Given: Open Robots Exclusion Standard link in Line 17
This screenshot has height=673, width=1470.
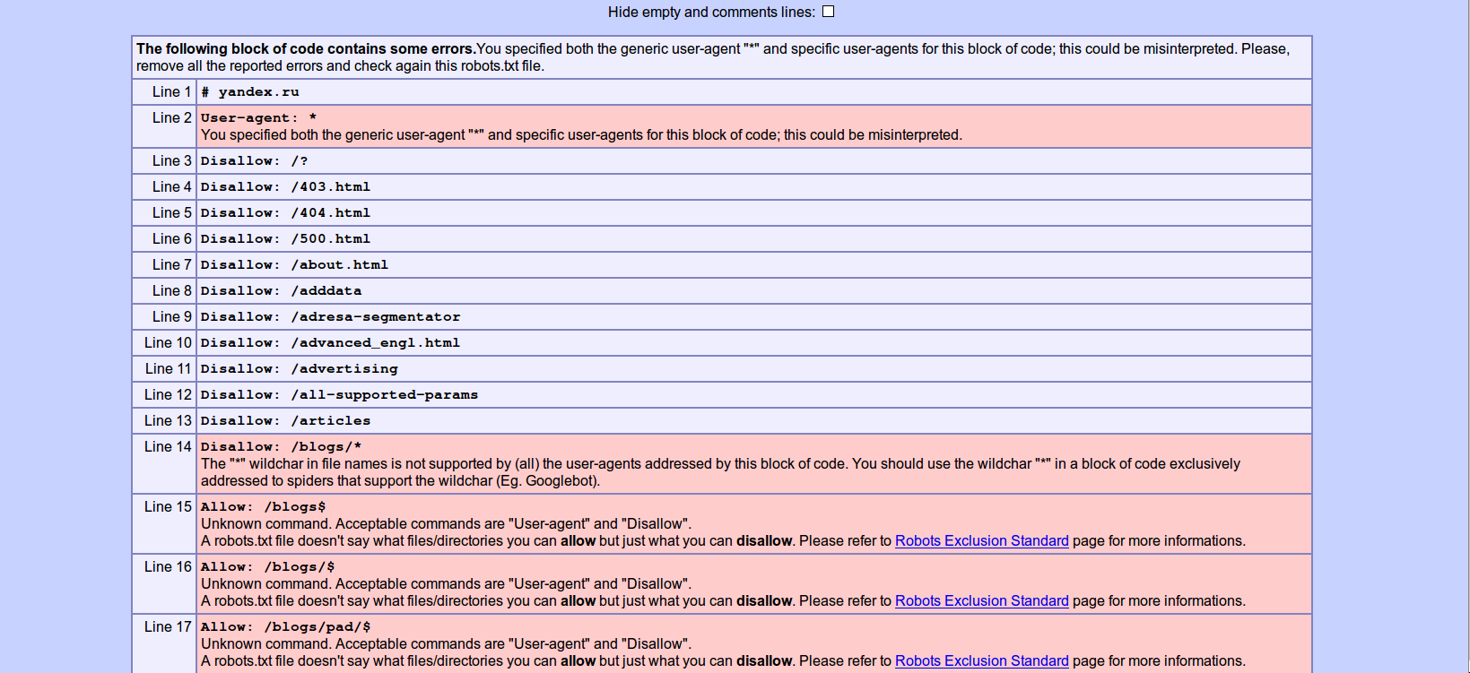Looking at the screenshot, I should click(x=982, y=661).
